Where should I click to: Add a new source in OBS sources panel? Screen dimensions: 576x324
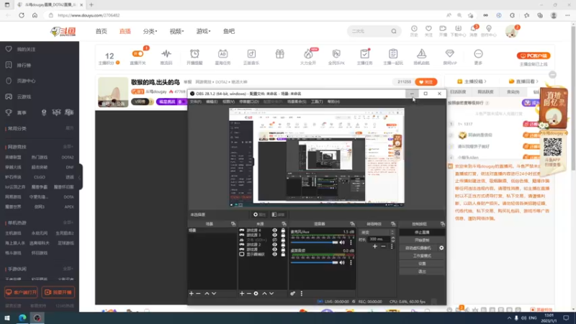click(x=242, y=294)
